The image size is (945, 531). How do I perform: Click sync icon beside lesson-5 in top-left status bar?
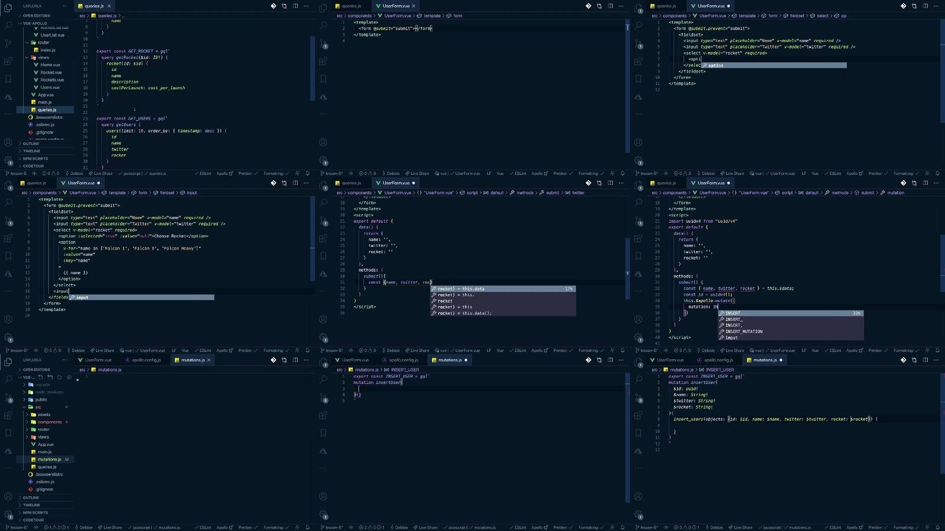pyautogui.click(x=35, y=174)
